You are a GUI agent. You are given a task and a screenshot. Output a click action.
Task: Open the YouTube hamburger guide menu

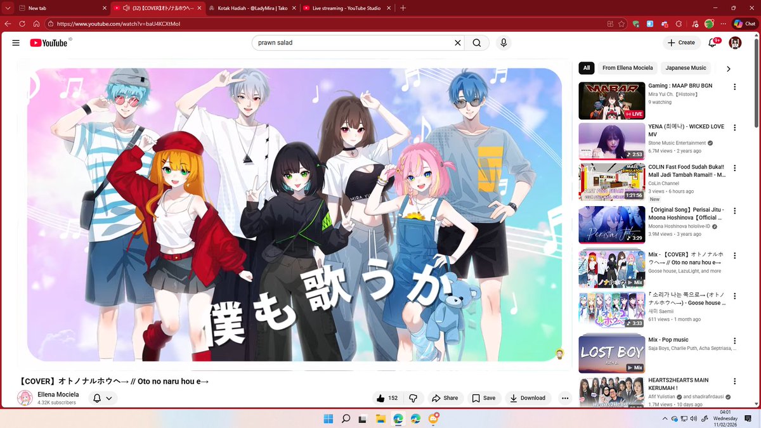pyautogui.click(x=16, y=42)
